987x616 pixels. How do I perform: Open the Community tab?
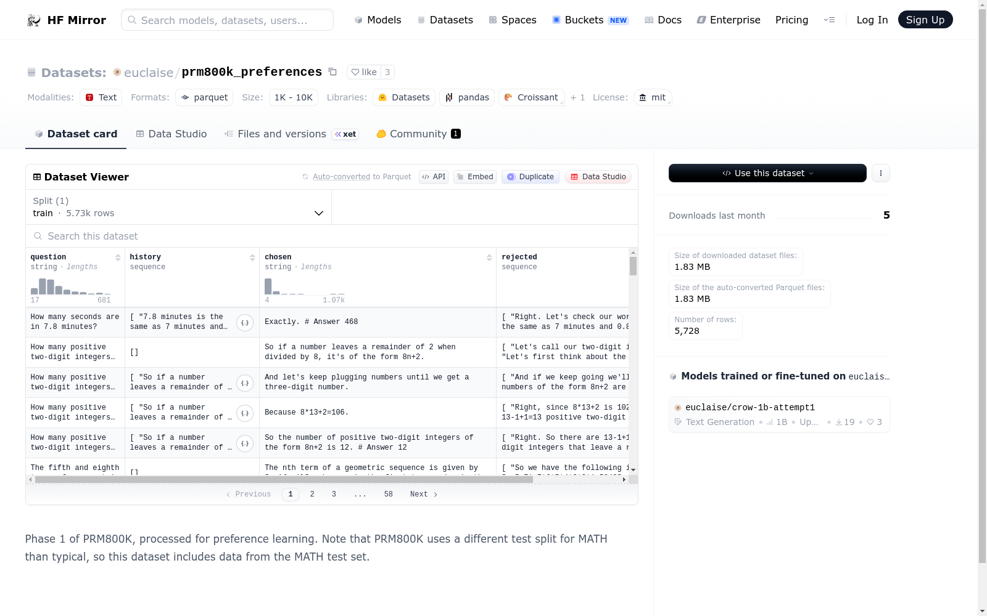[418, 134]
